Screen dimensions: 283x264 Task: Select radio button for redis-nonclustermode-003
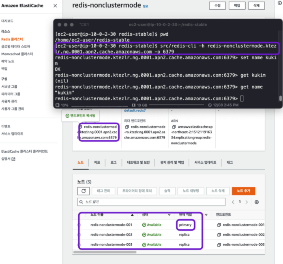(79, 245)
